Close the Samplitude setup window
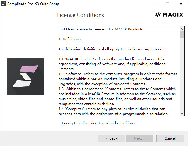This screenshot has height=146, width=188. (x=181, y=4)
